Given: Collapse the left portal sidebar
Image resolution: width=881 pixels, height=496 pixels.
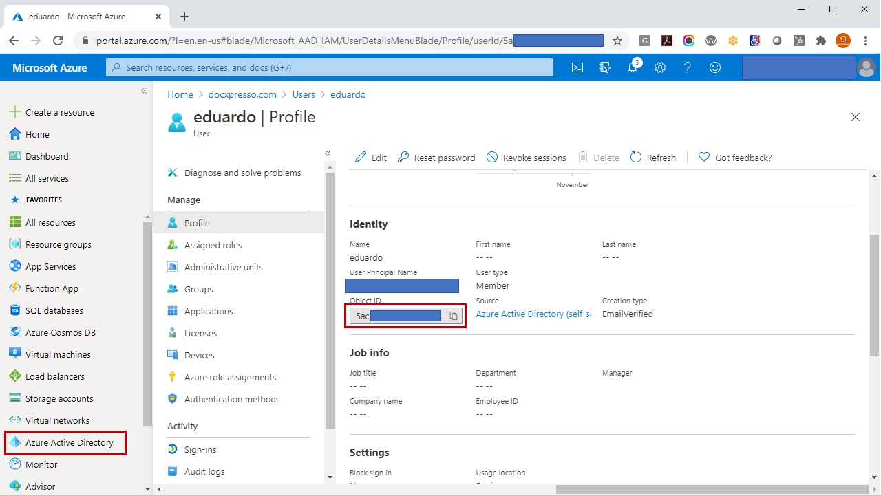Looking at the screenshot, I should (x=144, y=91).
